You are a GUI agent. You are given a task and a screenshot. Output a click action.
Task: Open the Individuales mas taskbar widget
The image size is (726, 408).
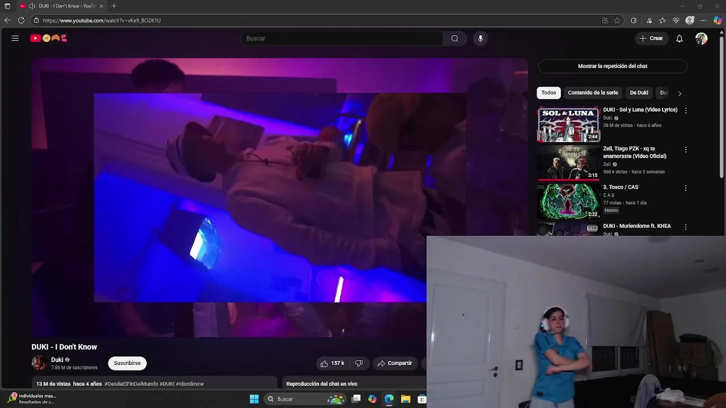pyautogui.click(x=32, y=399)
